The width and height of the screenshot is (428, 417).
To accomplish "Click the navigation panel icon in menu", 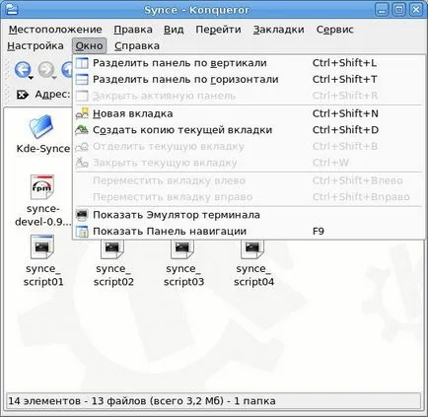I will [x=82, y=232].
